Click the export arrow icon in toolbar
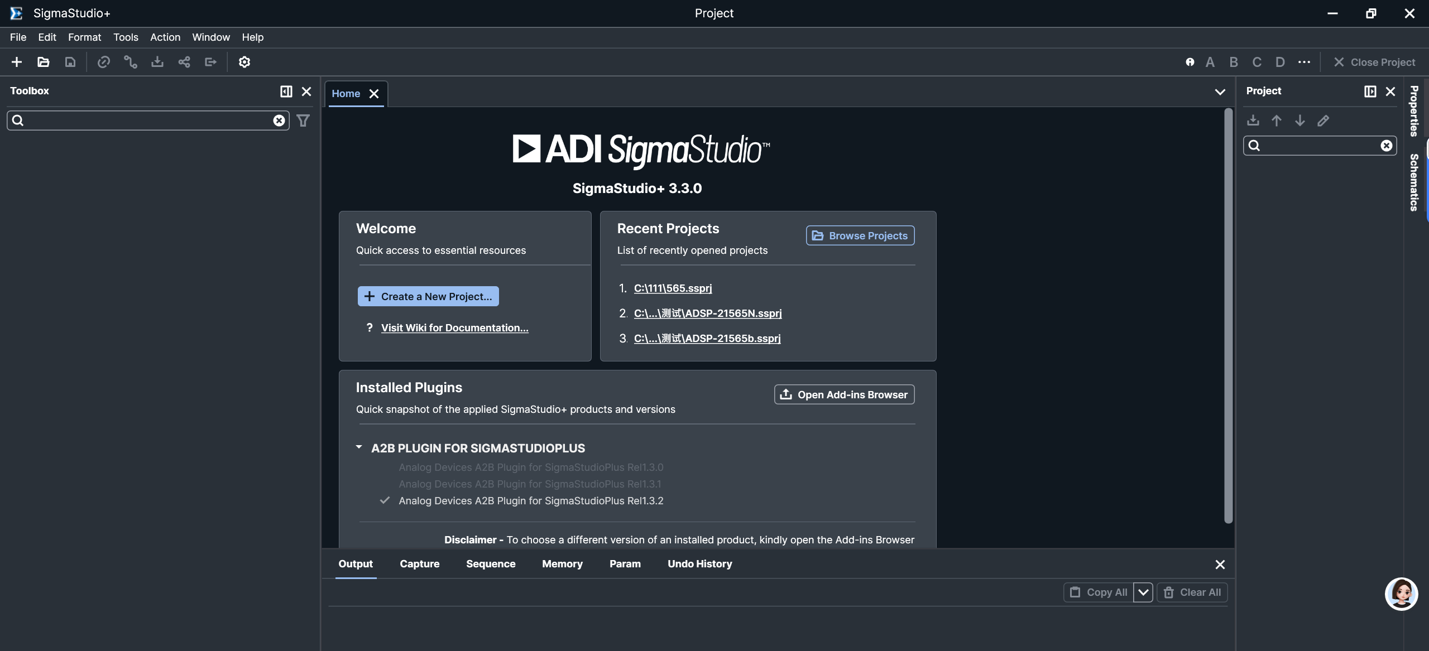The width and height of the screenshot is (1429, 651). tap(211, 62)
